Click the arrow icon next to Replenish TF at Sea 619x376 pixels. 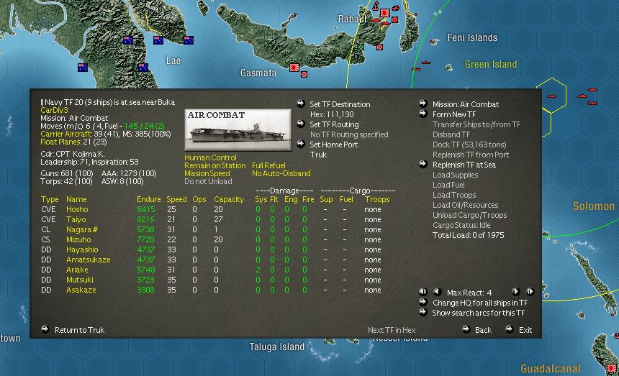click(x=423, y=164)
